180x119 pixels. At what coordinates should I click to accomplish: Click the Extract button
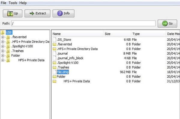click(37, 13)
